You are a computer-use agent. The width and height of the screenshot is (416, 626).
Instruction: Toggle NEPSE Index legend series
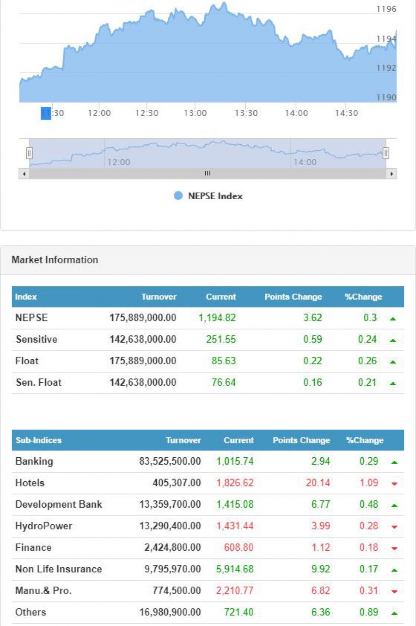[x=208, y=196]
